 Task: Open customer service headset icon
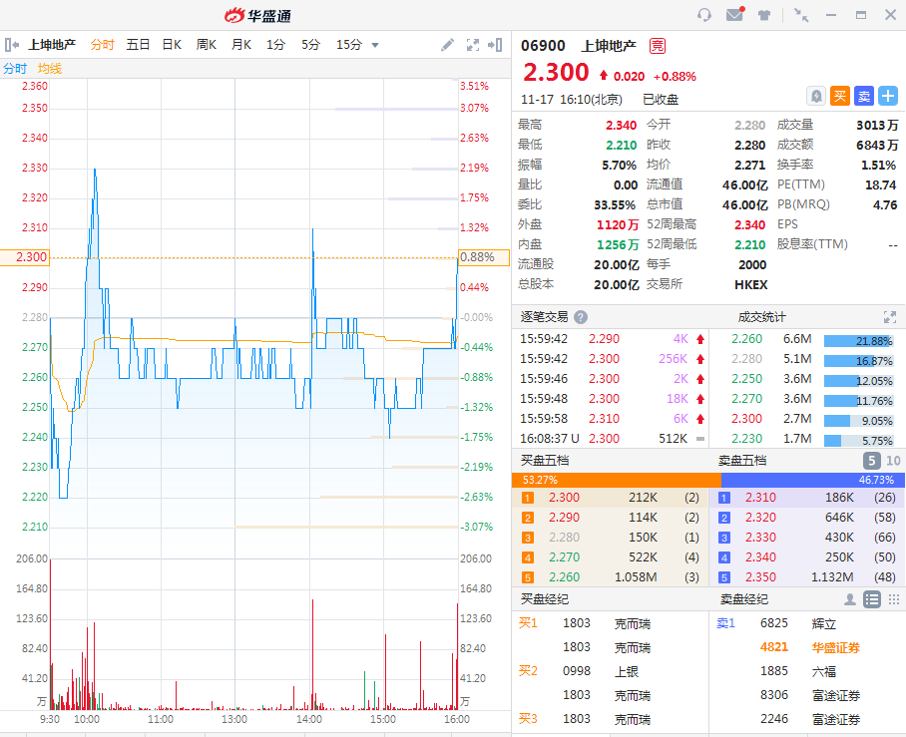pyautogui.click(x=703, y=15)
